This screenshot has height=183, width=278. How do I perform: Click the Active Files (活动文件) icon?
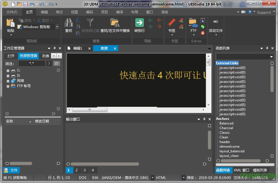pyautogui.click(x=215, y=21)
